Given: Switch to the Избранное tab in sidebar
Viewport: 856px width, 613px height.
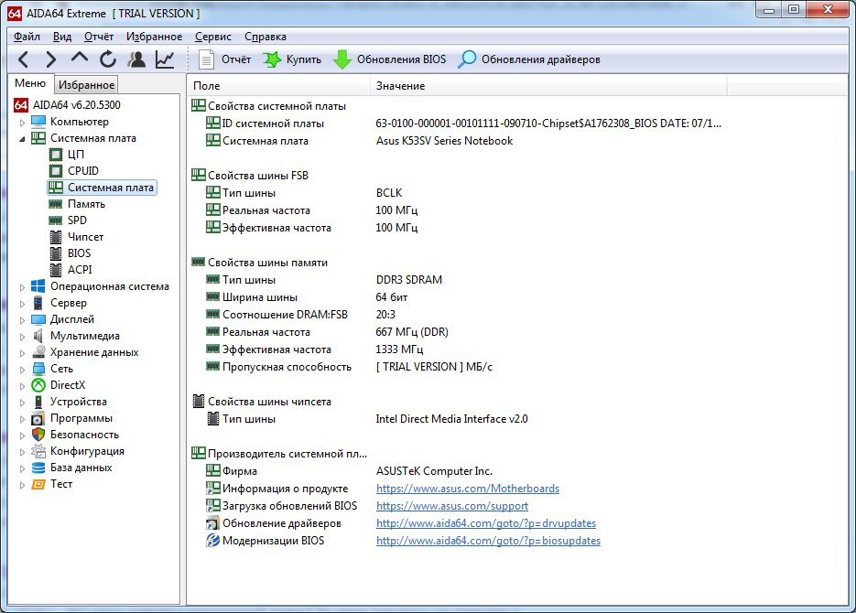Looking at the screenshot, I should click(x=86, y=85).
